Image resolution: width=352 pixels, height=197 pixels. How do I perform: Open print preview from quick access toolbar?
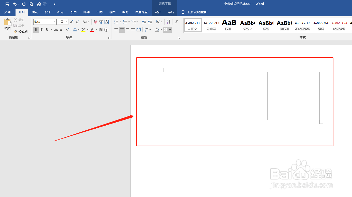coord(31,4)
